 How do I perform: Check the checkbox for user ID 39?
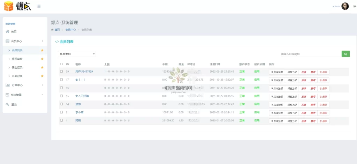[61, 71]
